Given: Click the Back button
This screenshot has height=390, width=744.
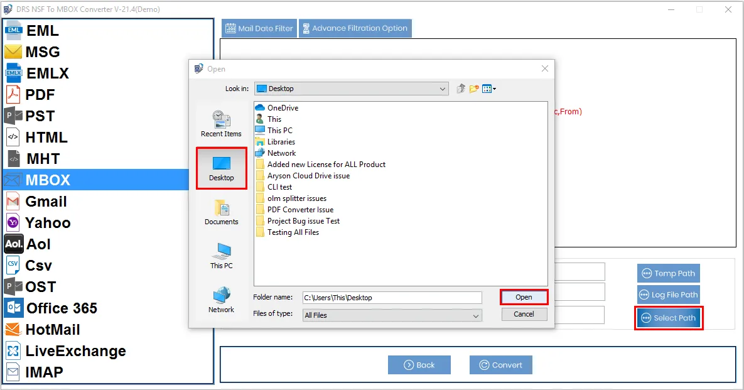Looking at the screenshot, I should [419, 365].
